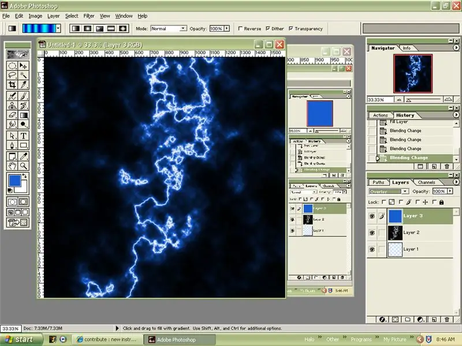Toggle the Transparency checkbox

coord(291,28)
